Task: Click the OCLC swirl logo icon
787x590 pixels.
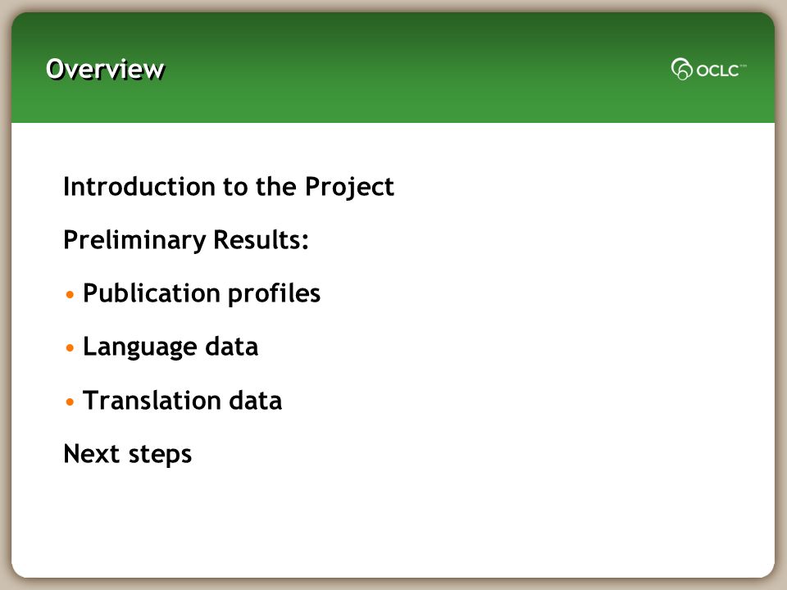Action: tap(681, 69)
